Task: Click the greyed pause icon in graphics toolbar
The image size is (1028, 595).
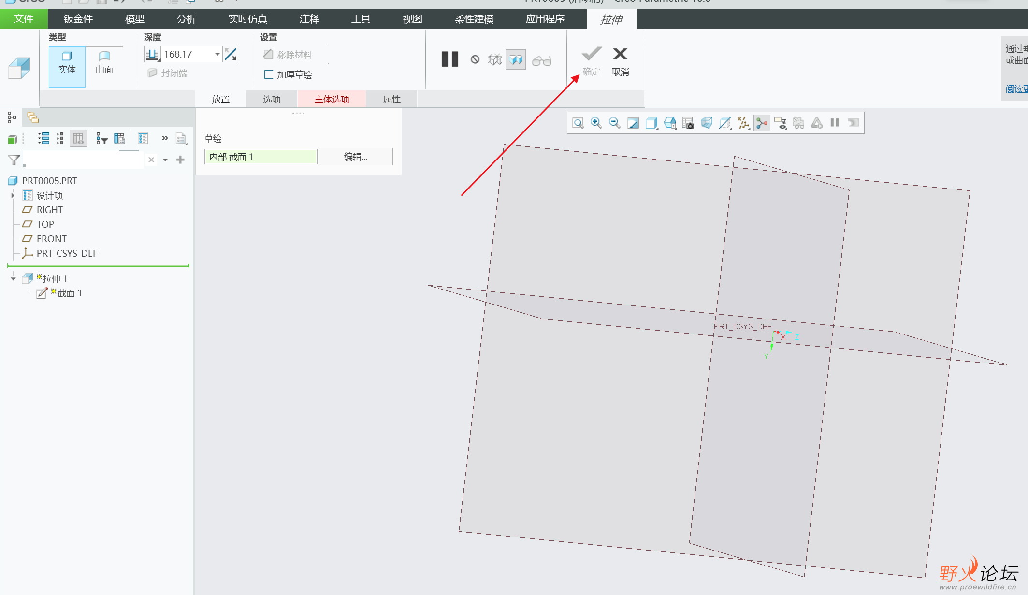Action: click(835, 123)
